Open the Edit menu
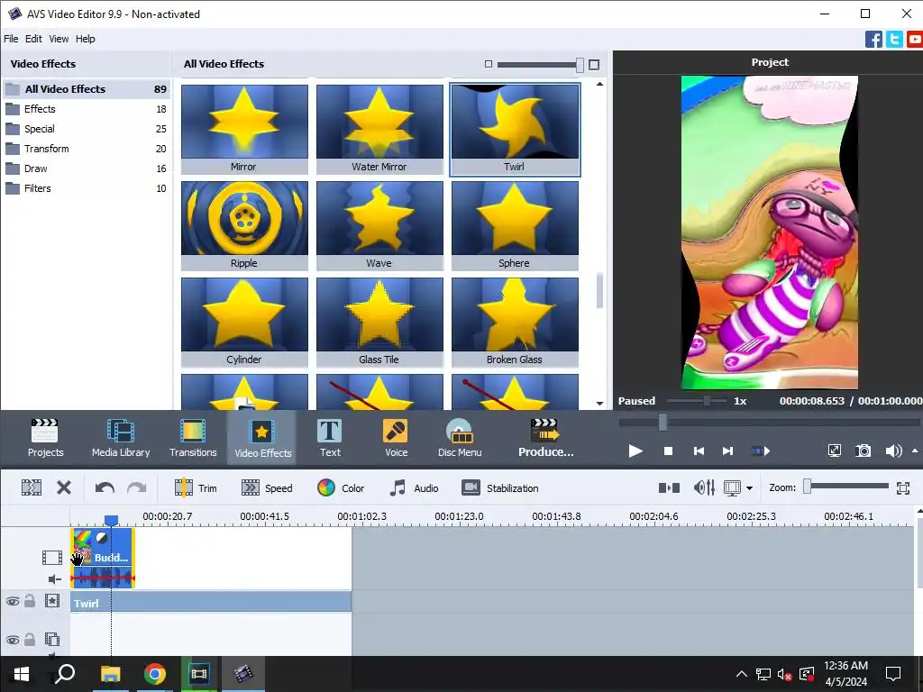The image size is (923, 692). coord(33,39)
